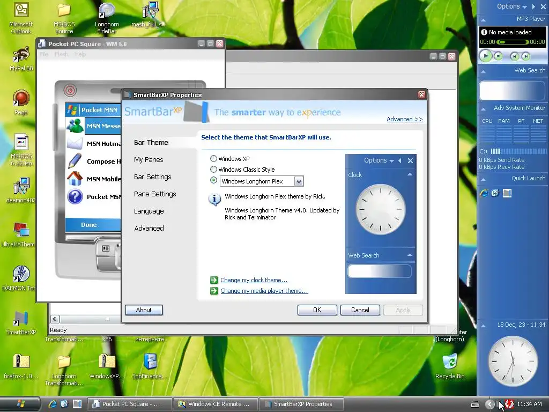The height and width of the screenshot is (412, 549).
Task: Click the keyboard icon in system tray
Action: [x=475, y=404]
